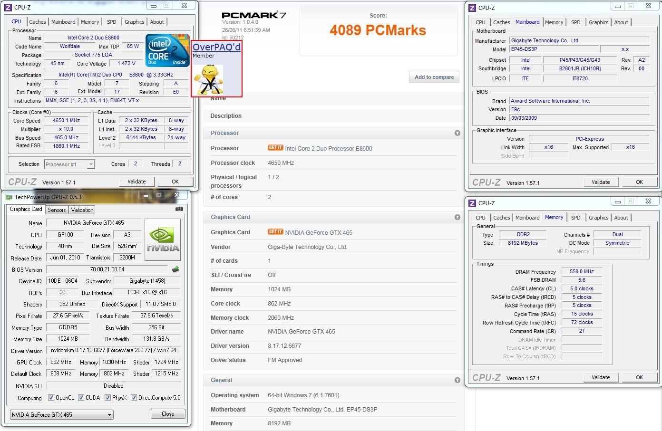Open SPD tab in CPU-Z Processor window
The width and height of the screenshot is (662, 431).
(111, 22)
